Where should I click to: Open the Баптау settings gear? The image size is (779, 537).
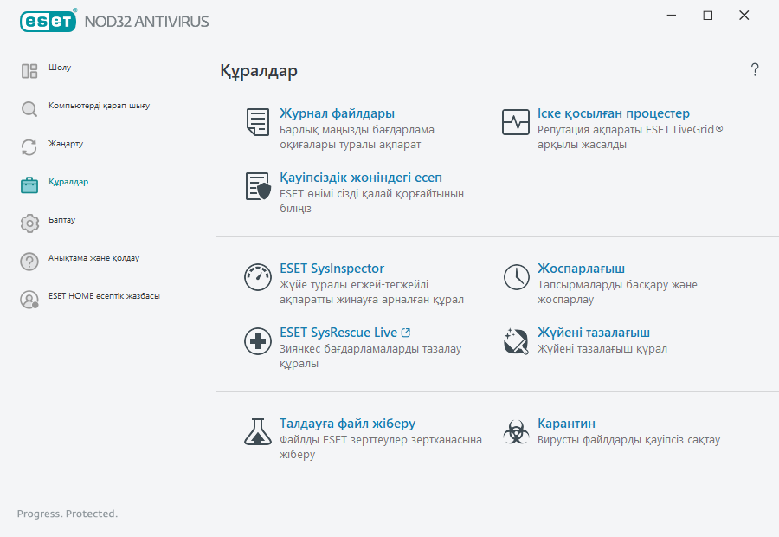click(29, 221)
